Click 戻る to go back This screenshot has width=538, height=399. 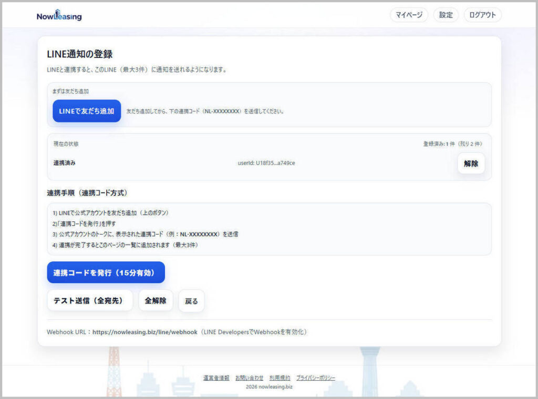pos(191,300)
